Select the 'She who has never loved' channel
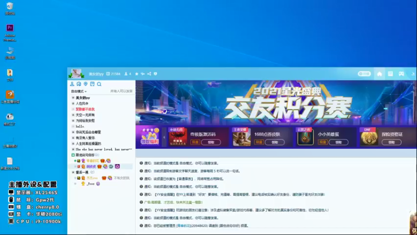The image size is (417, 235). point(104,149)
